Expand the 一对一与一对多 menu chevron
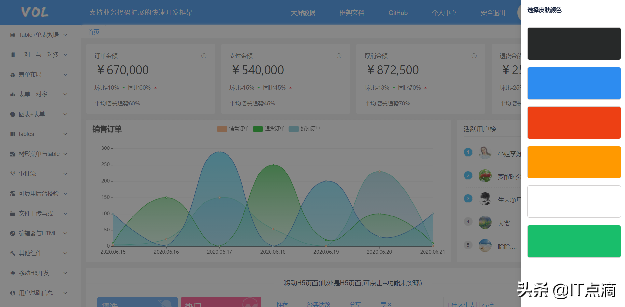This screenshot has height=307, width=625. tap(65, 55)
